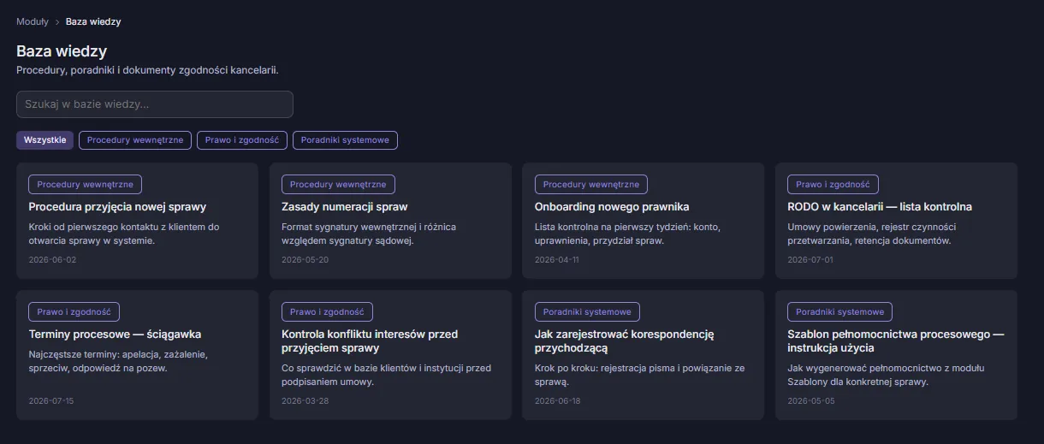Click date 2026-05-05
The width and height of the screenshot is (1044, 444).
(810, 400)
